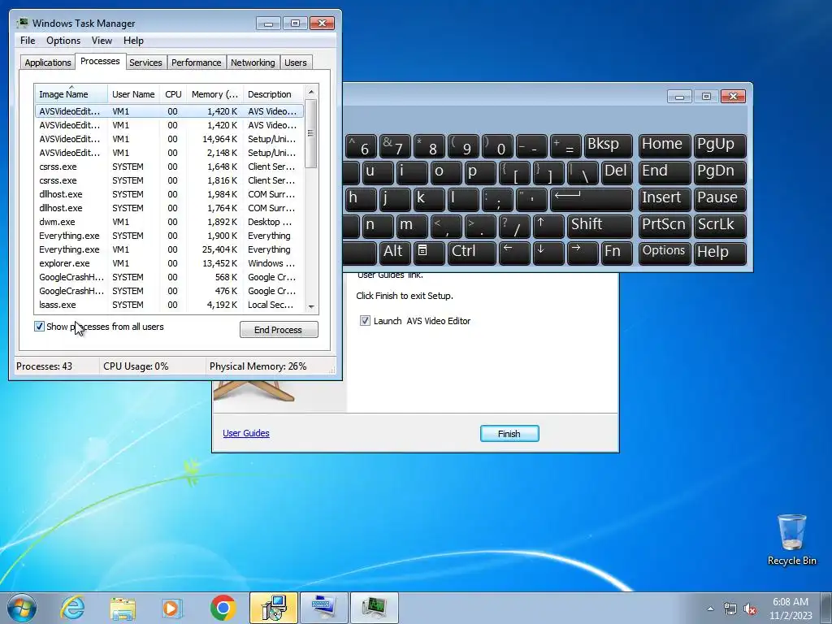Click the muted volume tray icon
Viewport: 832px width, 624px height.
click(750, 609)
